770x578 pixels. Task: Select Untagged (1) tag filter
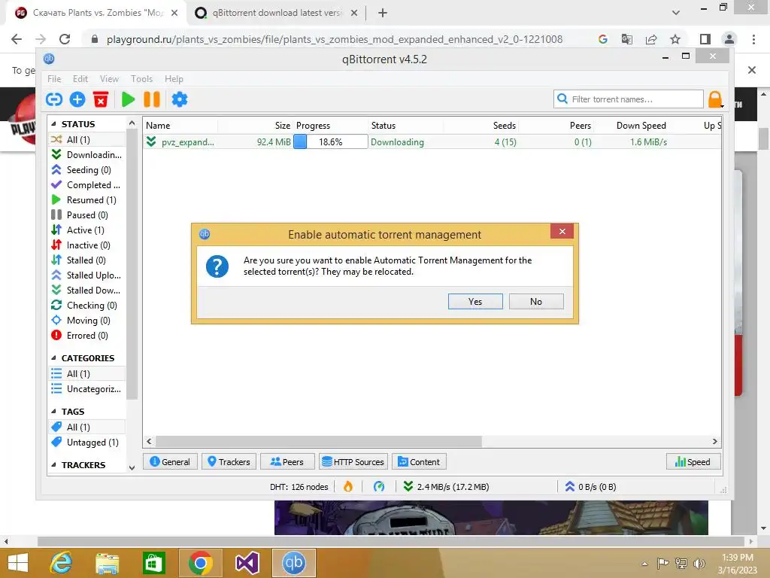[x=86, y=443]
